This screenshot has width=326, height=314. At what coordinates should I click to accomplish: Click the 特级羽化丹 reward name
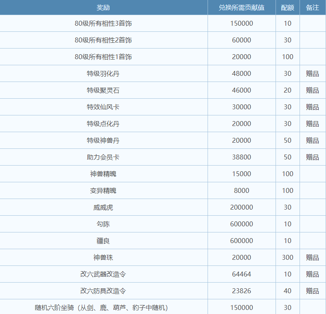point(103,74)
